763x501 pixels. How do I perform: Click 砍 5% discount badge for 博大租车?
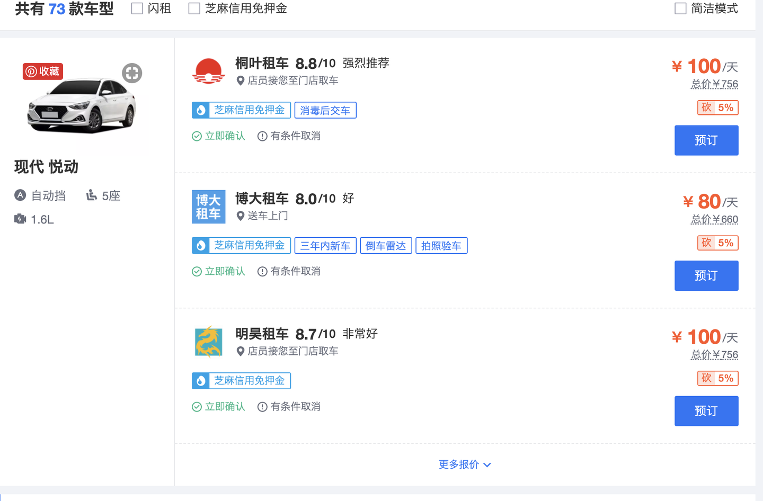pos(717,243)
